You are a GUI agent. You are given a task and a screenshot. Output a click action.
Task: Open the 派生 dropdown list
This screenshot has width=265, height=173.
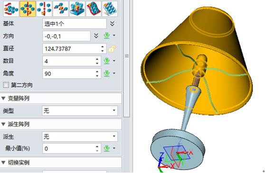pyautogui.click(x=80, y=136)
